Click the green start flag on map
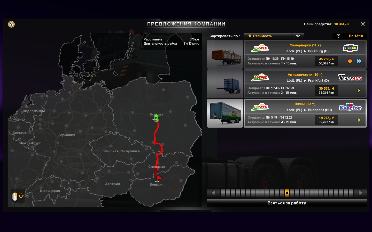 click(x=156, y=118)
